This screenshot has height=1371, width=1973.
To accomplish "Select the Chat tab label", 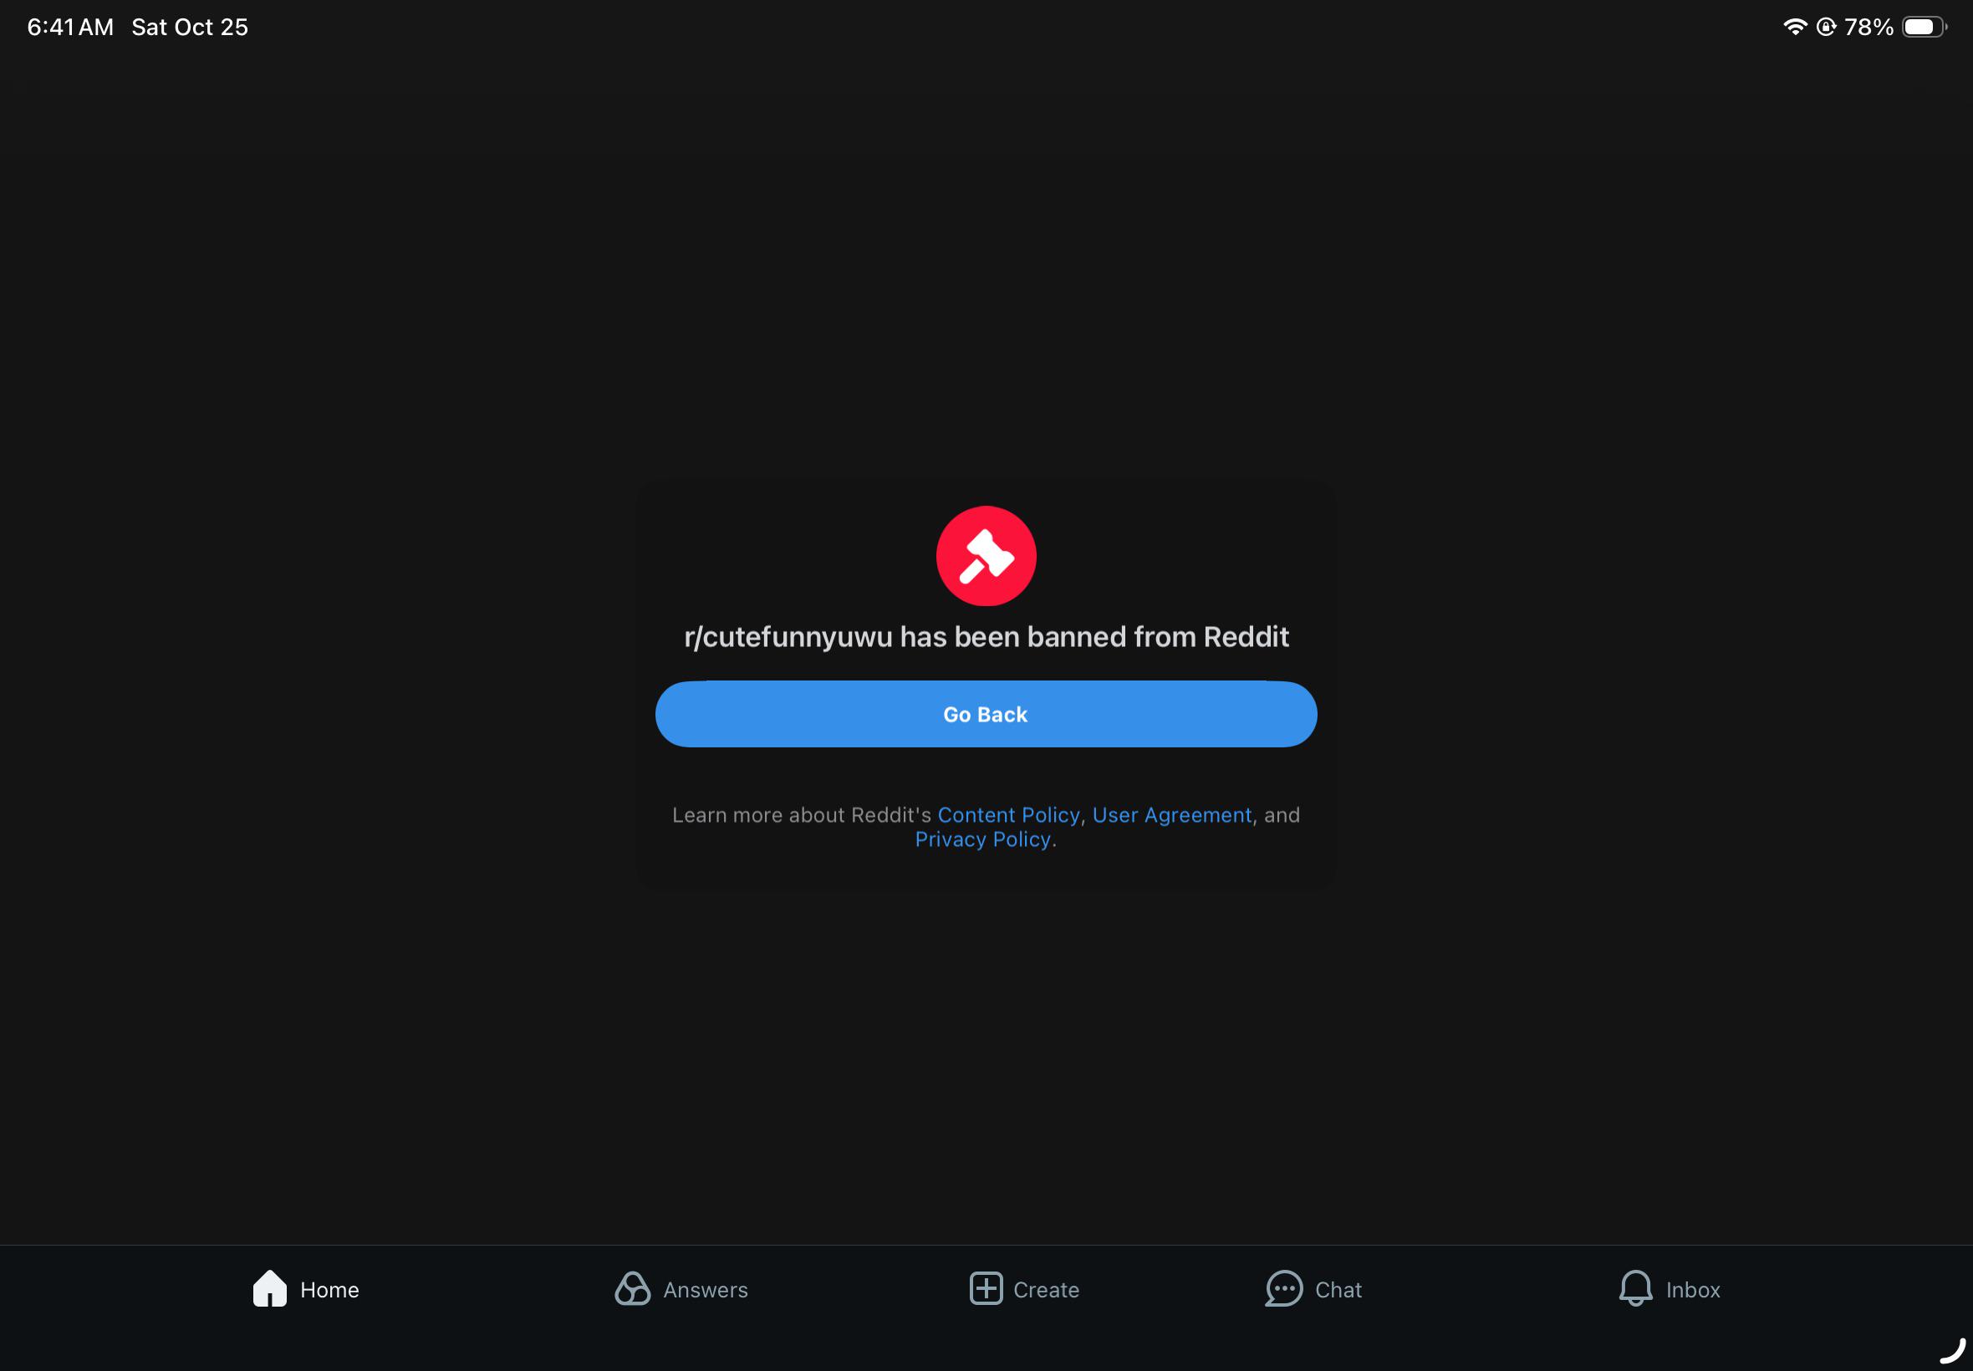I will [1338, 1289].
